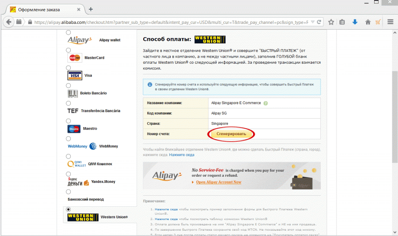Select the Visa radio button
The width and height of the screenshot is (398, 236).
68,68
